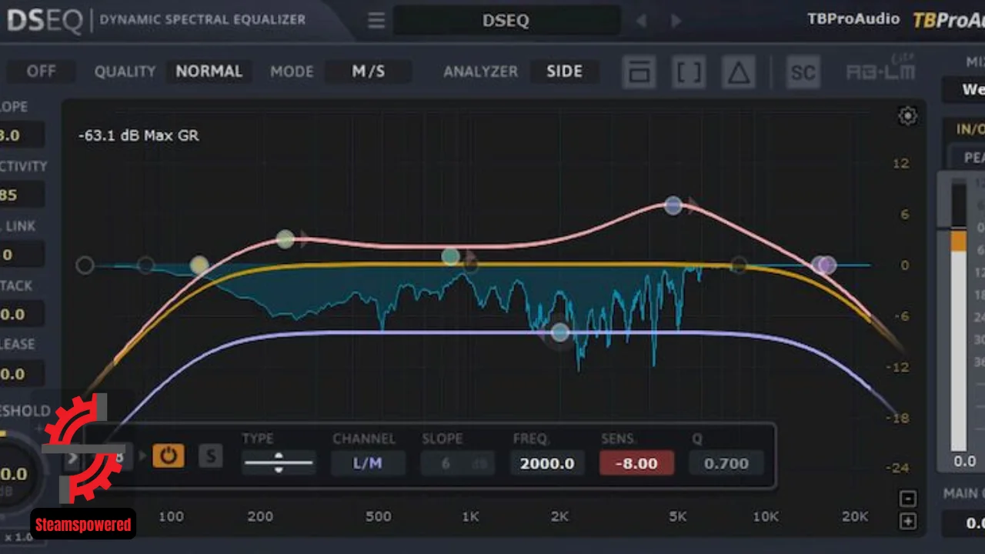Open the hamburger preset menu
This screenshot has height=554, width=985.
point(376,21)
